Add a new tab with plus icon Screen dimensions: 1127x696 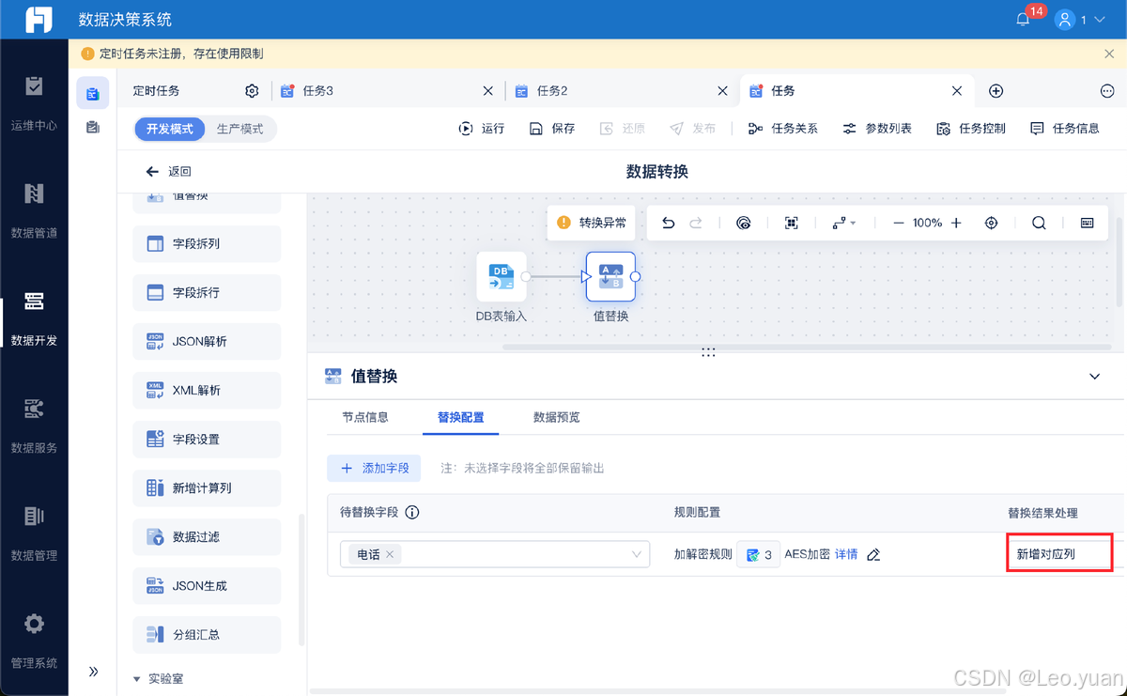pyautogui.click(x=996, y=91)
